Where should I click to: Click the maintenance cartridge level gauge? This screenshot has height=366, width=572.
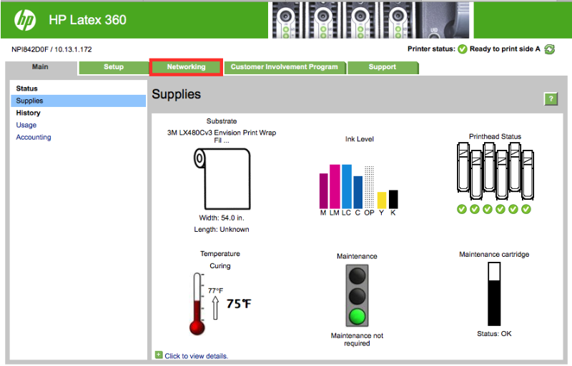tap(494, 293)
